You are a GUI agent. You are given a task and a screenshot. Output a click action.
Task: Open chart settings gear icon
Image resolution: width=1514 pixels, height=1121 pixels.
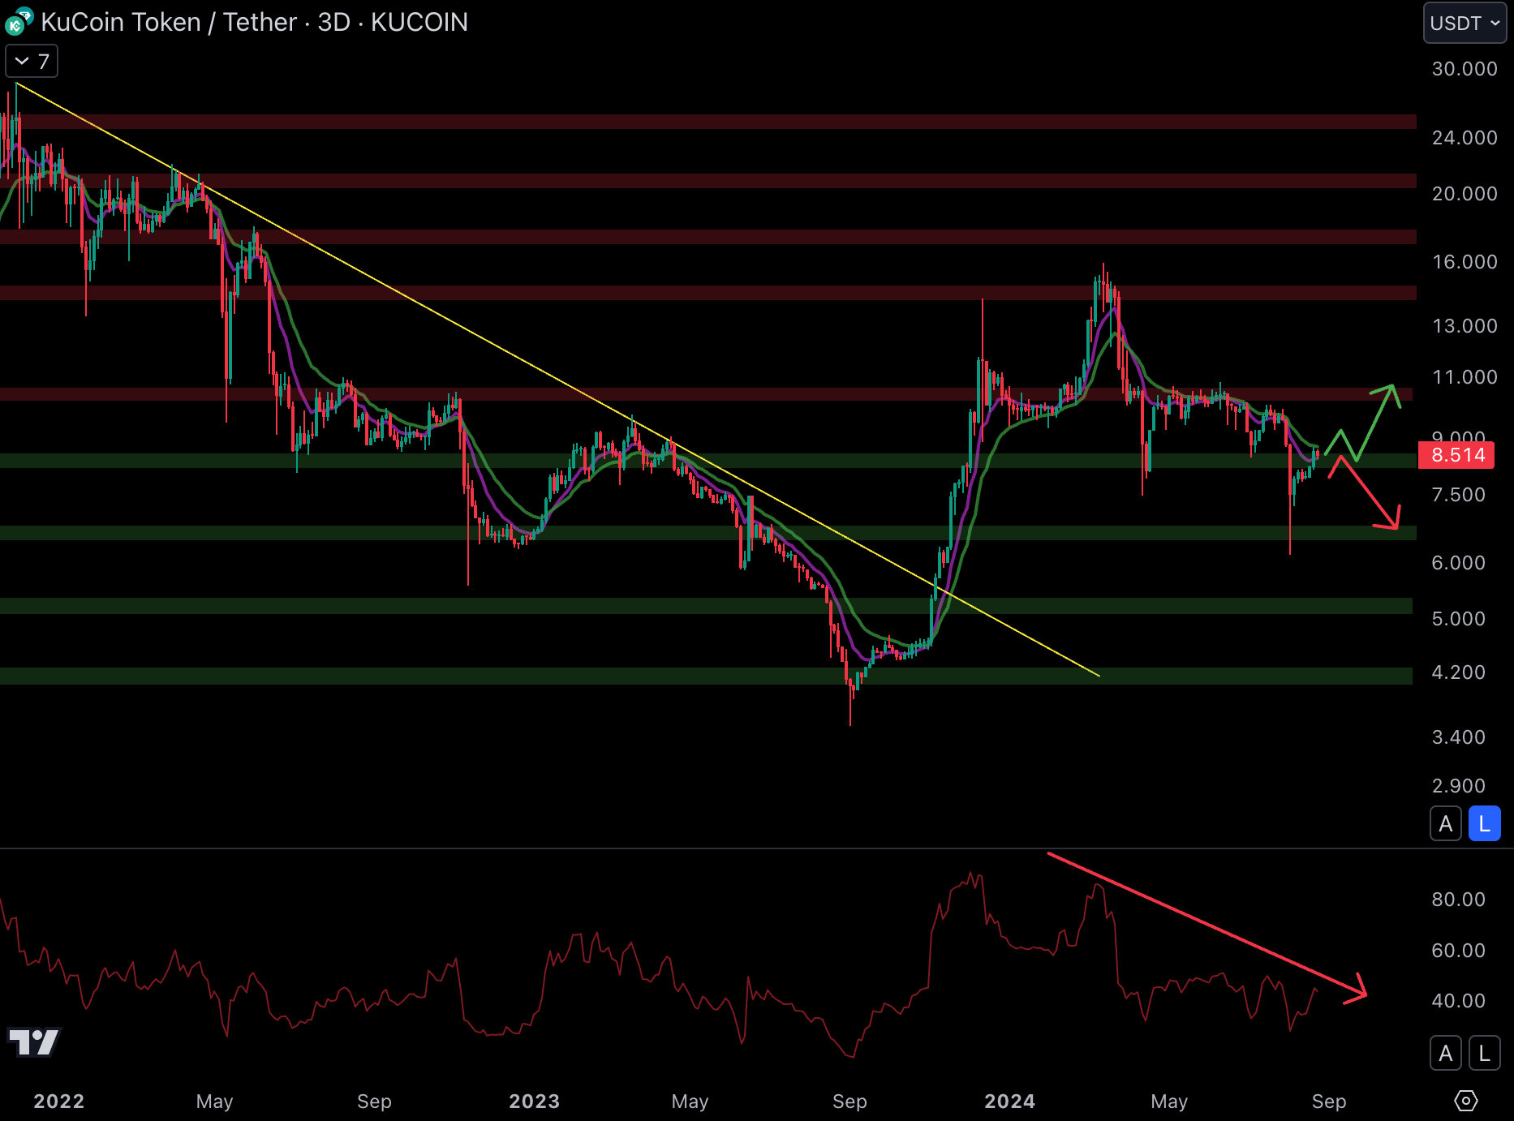pos(1465,1101)
